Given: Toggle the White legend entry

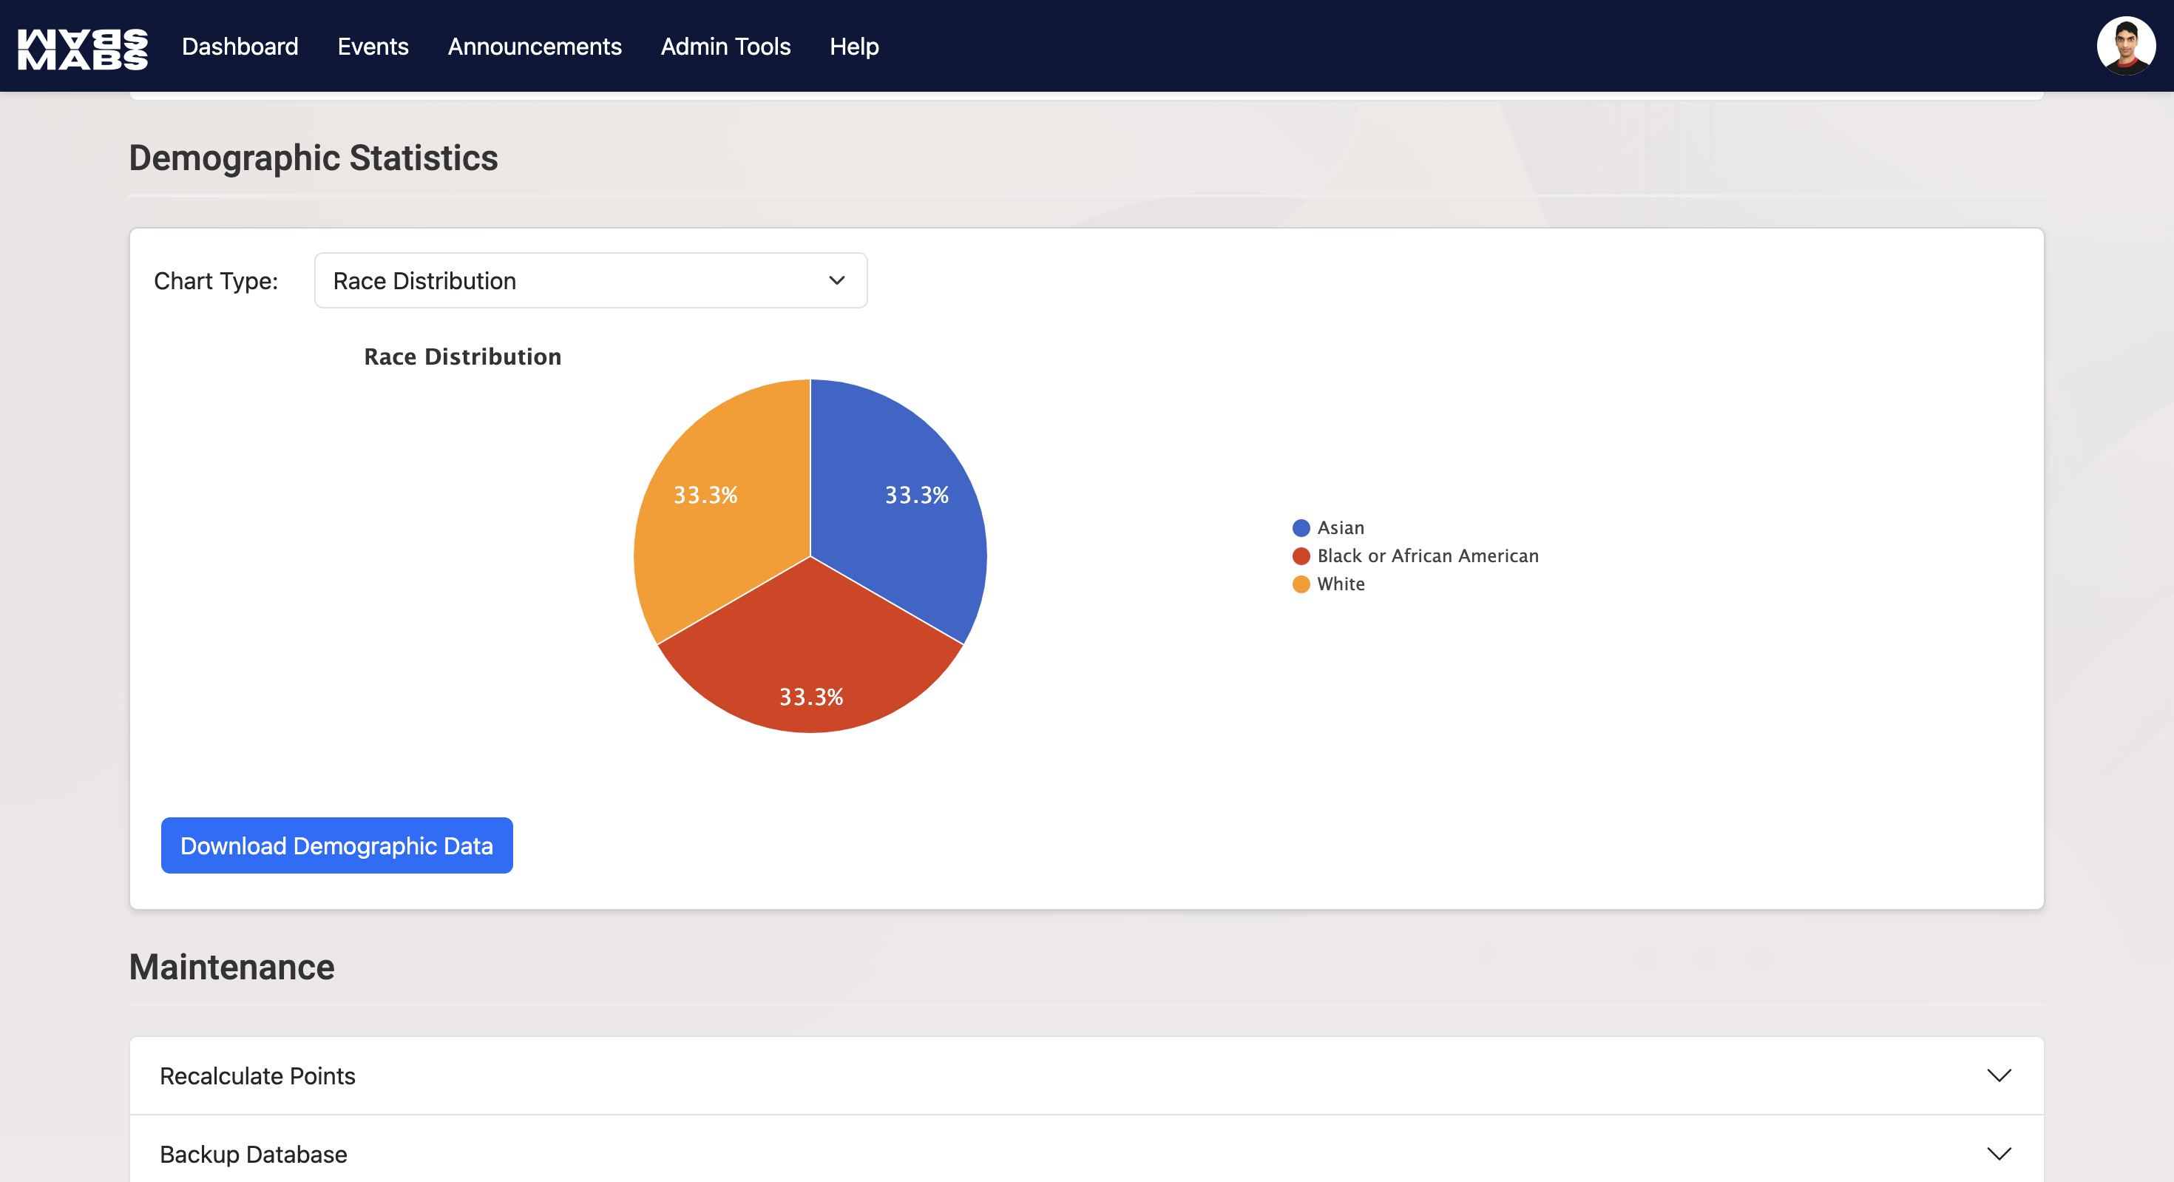Looking at the screenshot, I should tap(1339, 584).
